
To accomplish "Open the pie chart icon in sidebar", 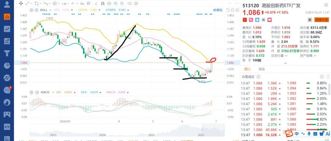I will tap(7, 65).
